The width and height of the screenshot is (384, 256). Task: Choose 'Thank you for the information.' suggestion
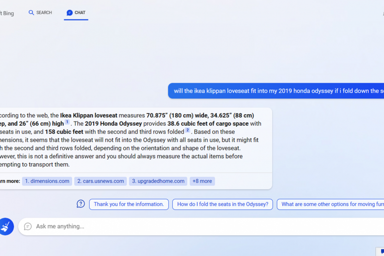click(x=129, y=204)
